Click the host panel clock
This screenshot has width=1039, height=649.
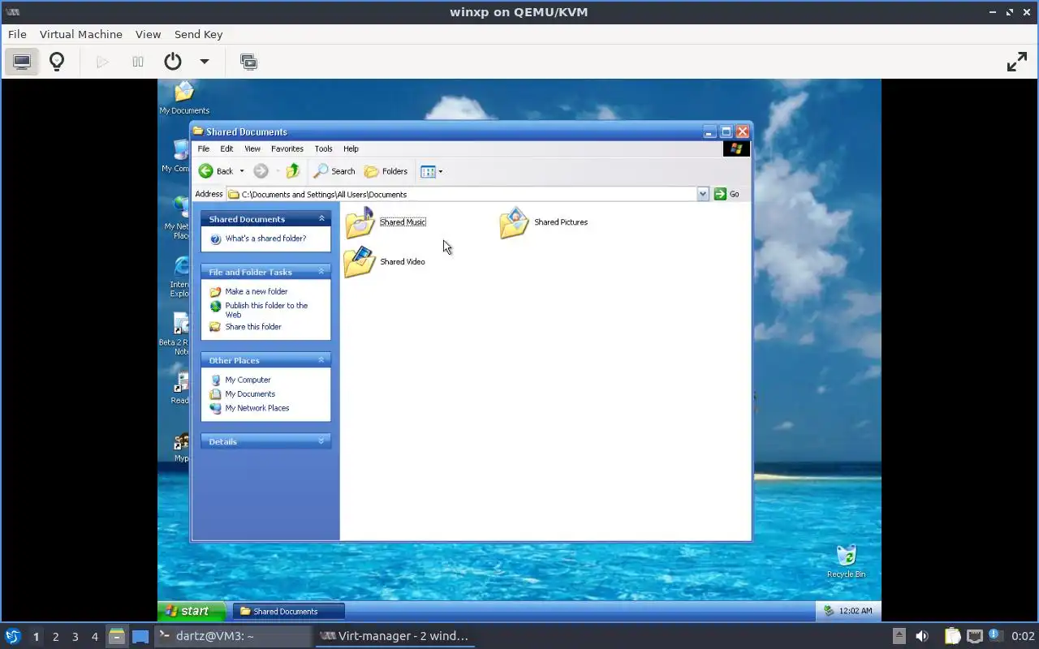pyautogui.click(x=1023, y=636)
